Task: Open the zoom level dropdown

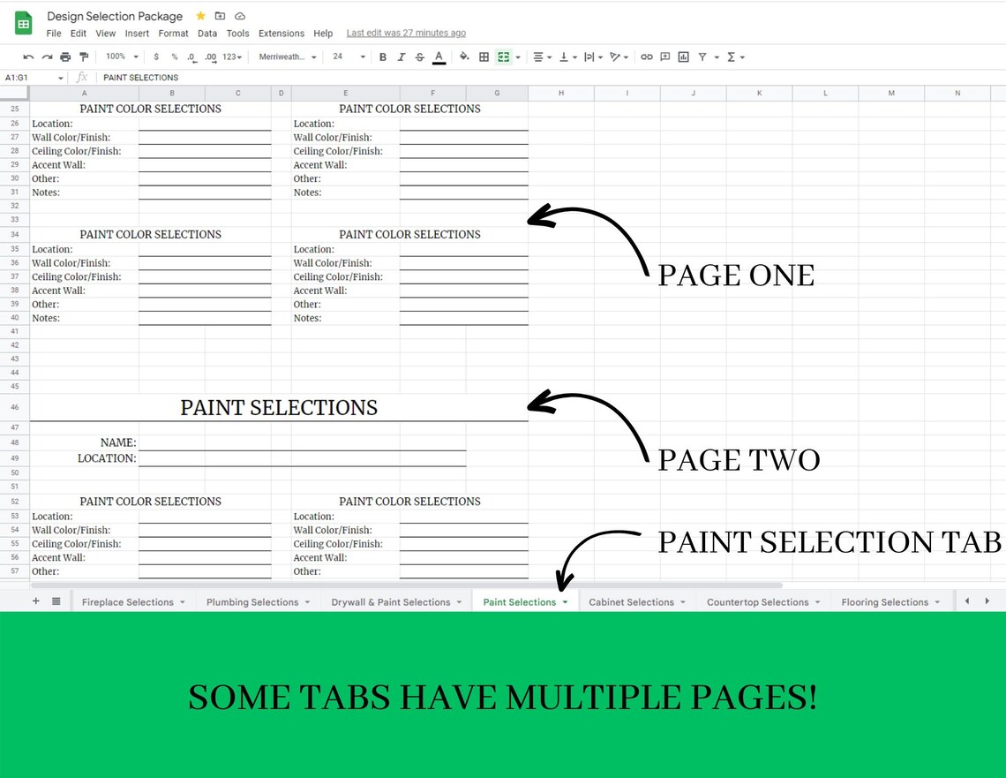Action: click(121, 57)
